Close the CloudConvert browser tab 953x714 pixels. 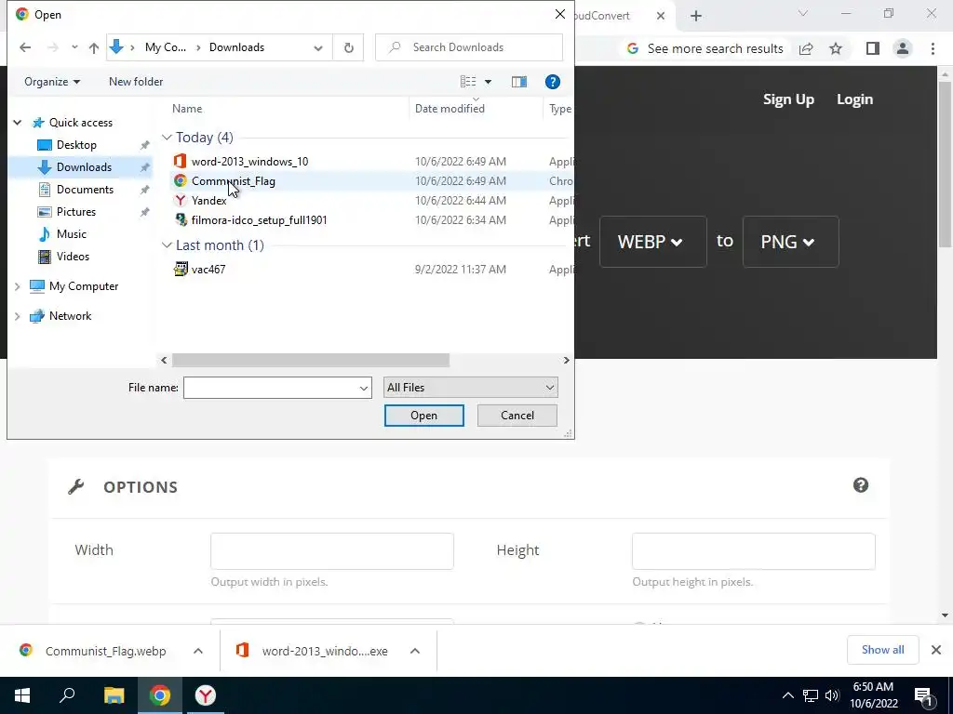pyautogui.click(x=661, y=16)
